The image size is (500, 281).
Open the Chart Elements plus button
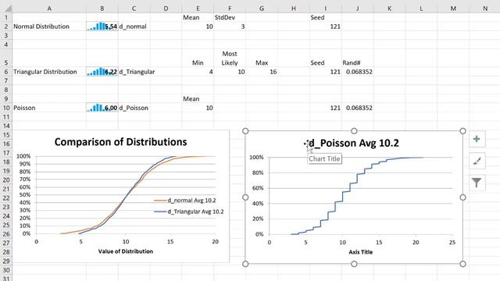[x=477, y=139]
